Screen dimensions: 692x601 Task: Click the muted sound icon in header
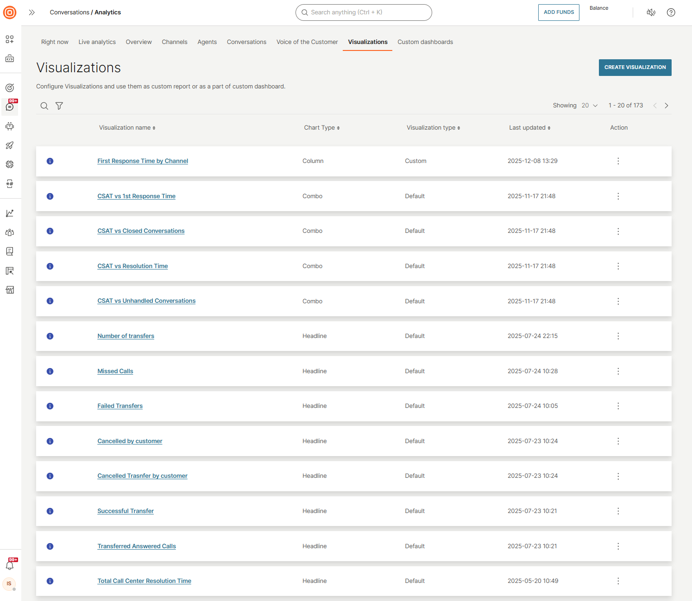pyautogui.click(x=651, y=13)
